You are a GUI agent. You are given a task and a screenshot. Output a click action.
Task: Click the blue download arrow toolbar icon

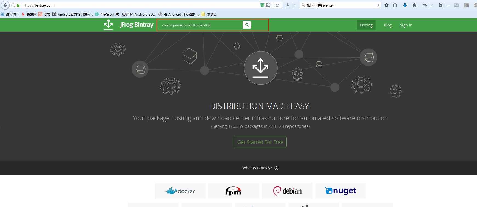click(405, 5)
